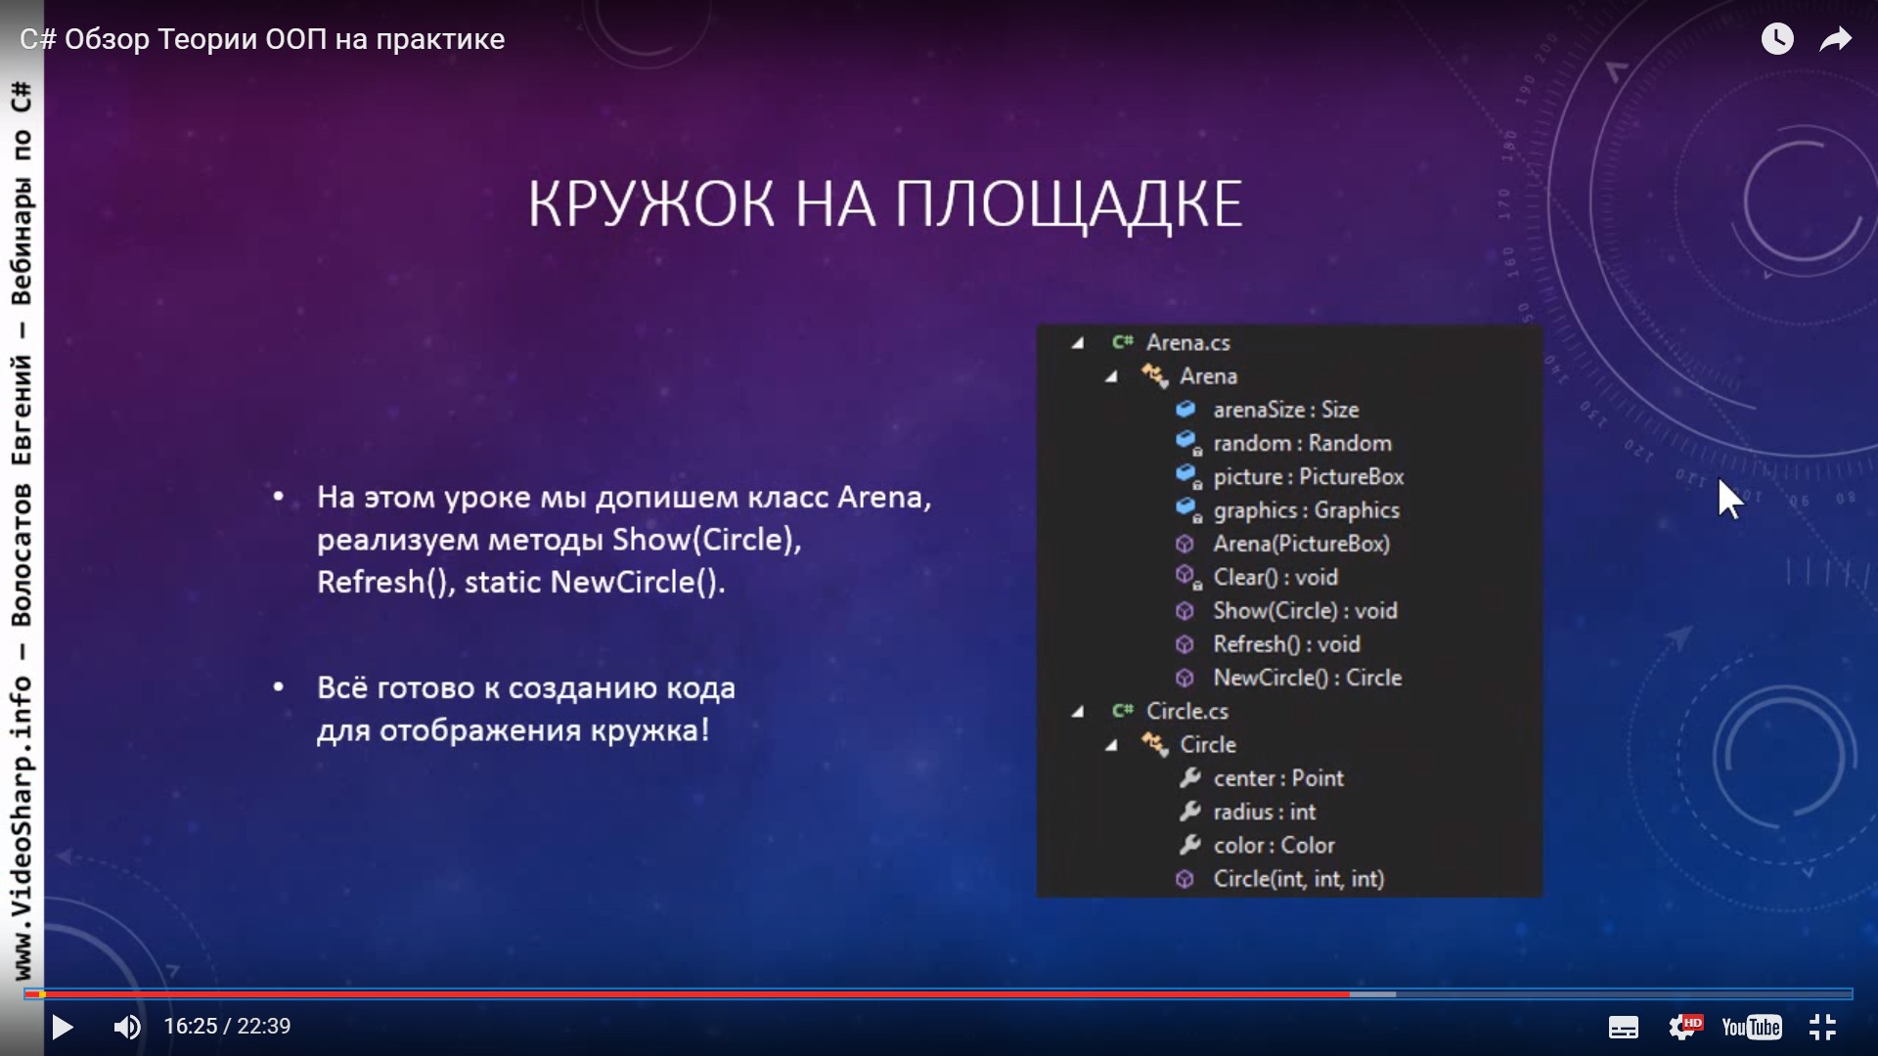This screenshot has height=1056, width=1878.
Task: Select arenaSize : Size member
Action: click(1285, 410)
